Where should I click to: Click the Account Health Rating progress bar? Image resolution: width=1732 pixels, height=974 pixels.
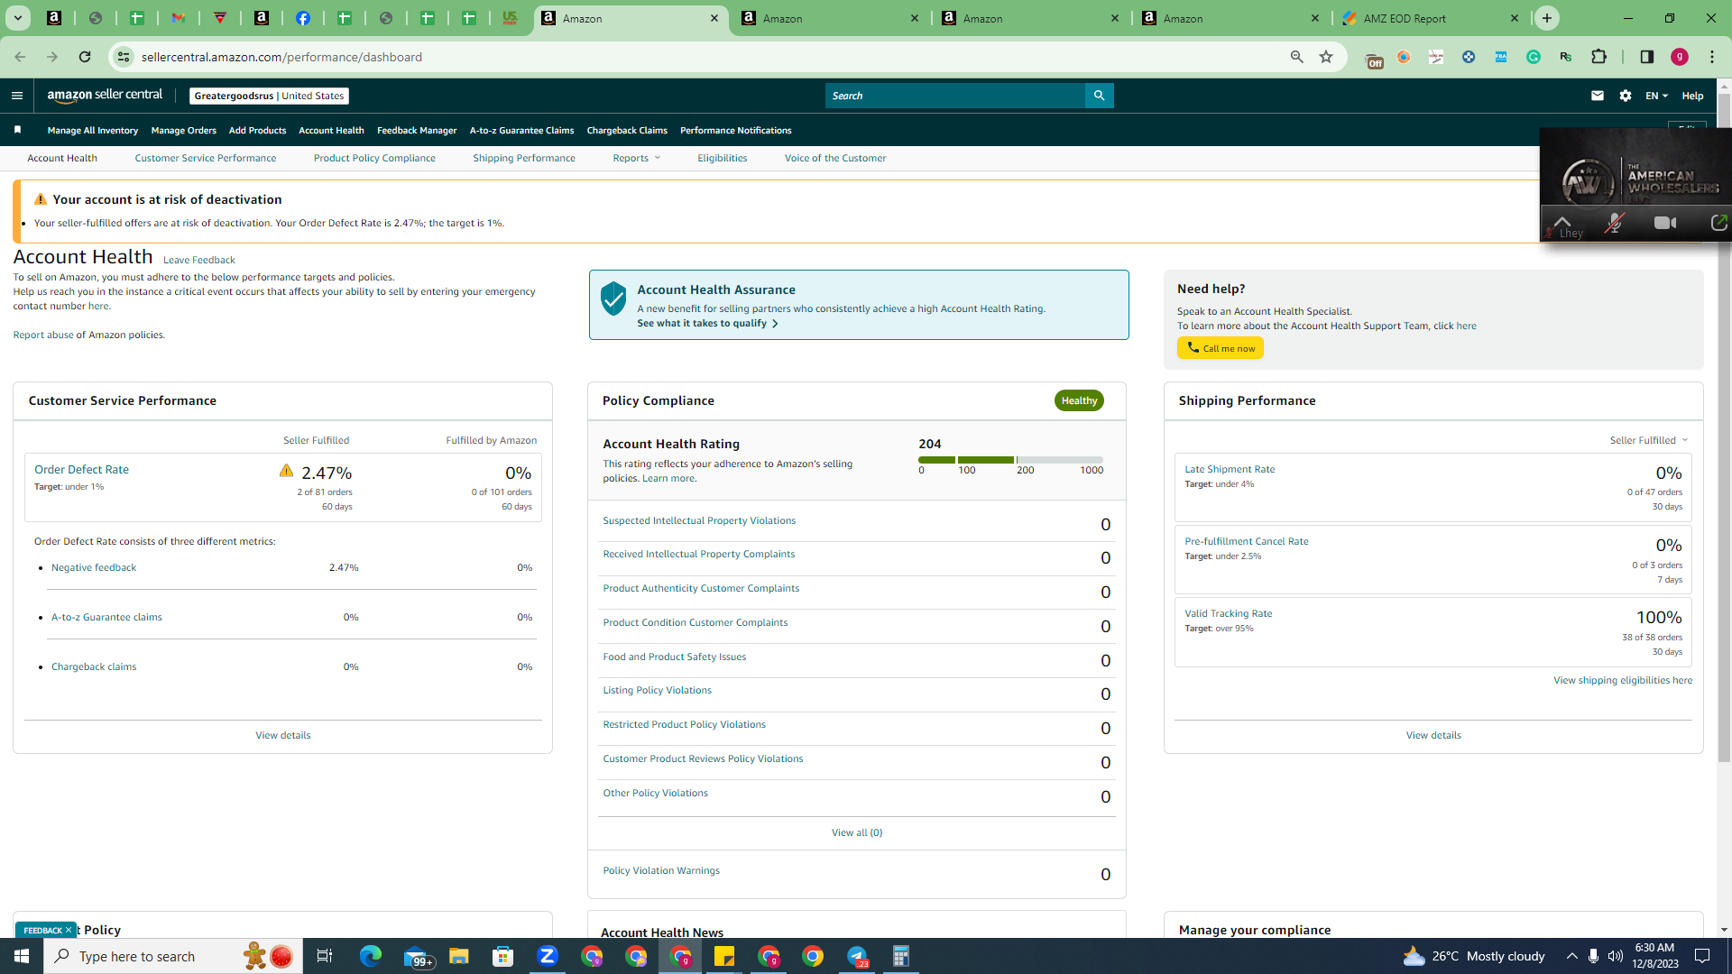1010,460
